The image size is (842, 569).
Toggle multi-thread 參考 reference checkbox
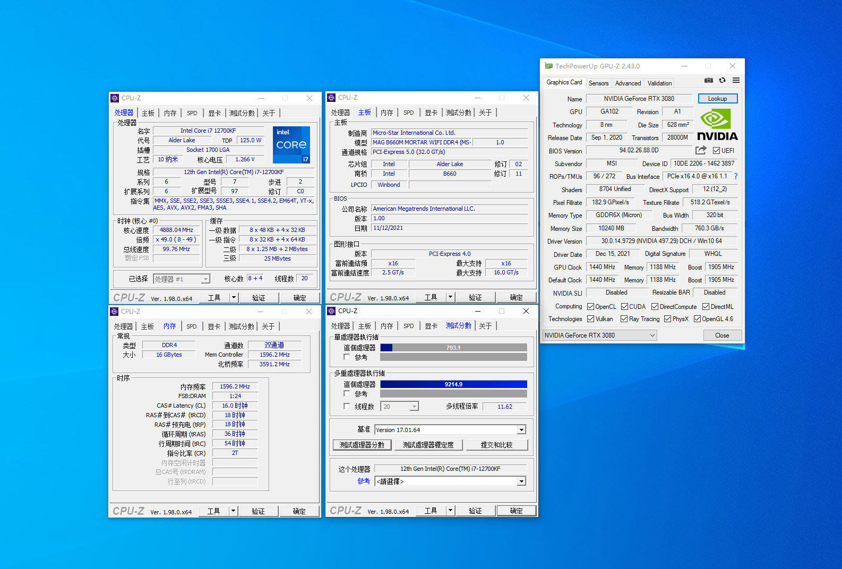point(347,394)
